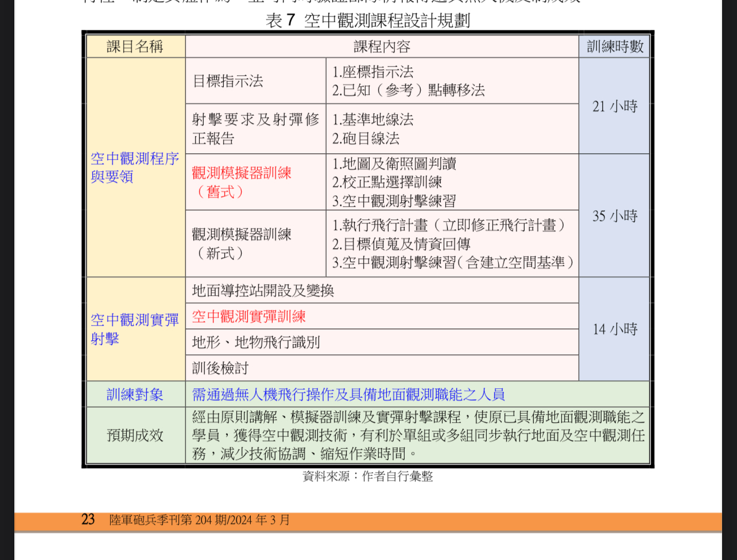Viewport: 737px width, 560px height.
Task: Click the 訓練對象 cell
Action: click(x=135, y=395)
